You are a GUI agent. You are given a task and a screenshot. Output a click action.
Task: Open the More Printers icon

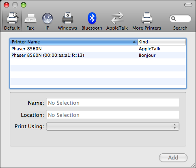coord(147,18)
